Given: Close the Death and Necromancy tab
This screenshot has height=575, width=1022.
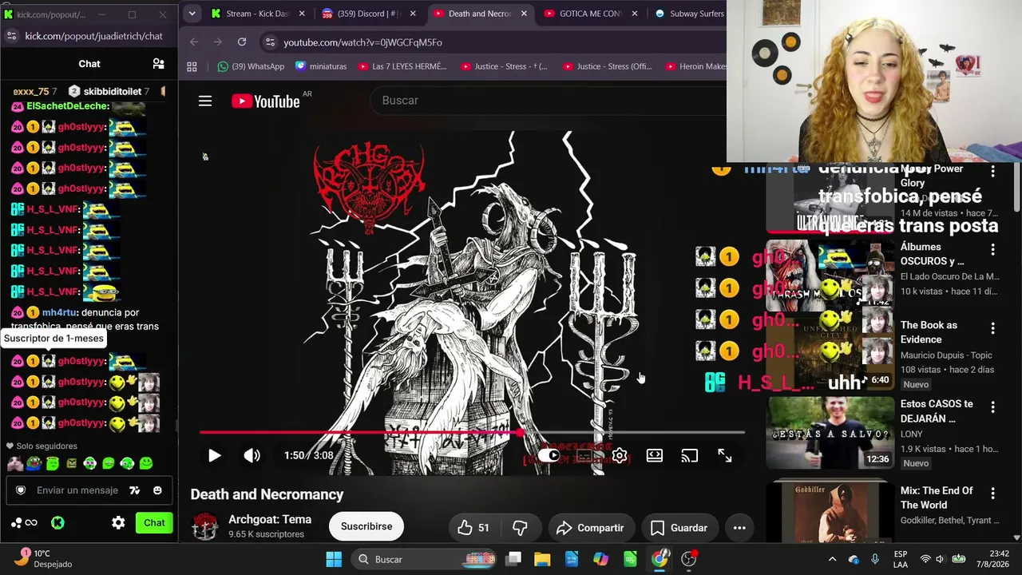Looking at the screenshot, I should click(524, 14).
